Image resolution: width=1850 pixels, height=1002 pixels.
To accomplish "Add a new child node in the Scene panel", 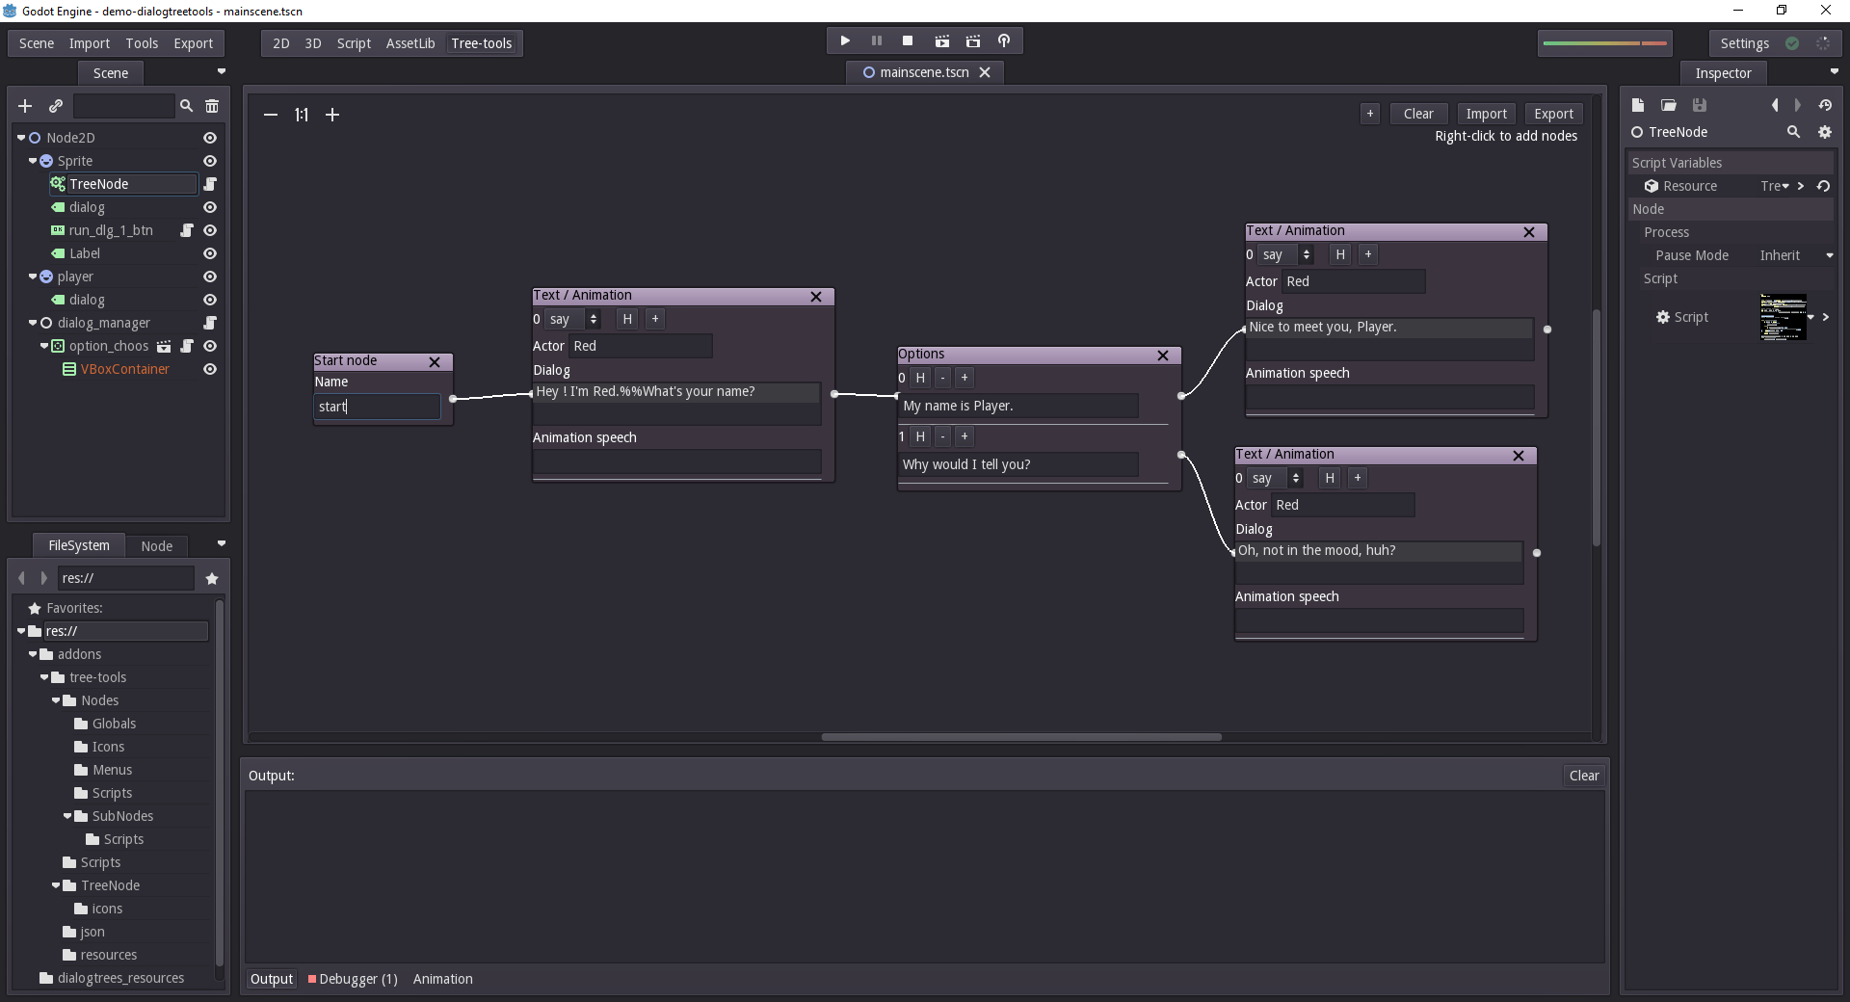I will coord(24,106).
